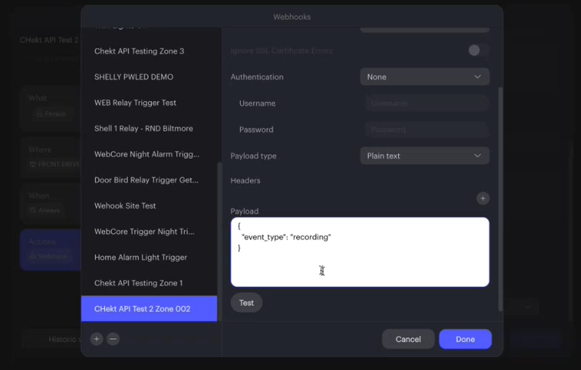Toggle Ignore SSL Certificate Errors switch
581x370 pixels.
click(x=478, y=51)
